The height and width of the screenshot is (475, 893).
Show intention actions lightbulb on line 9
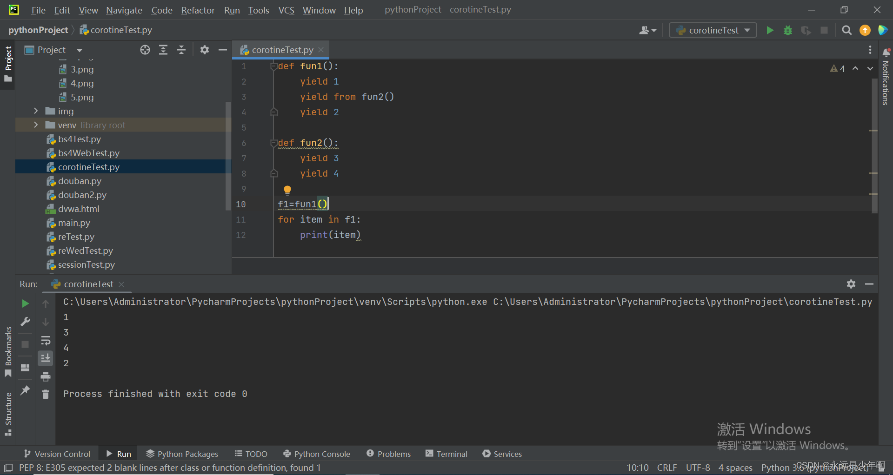tap(287, 190)
